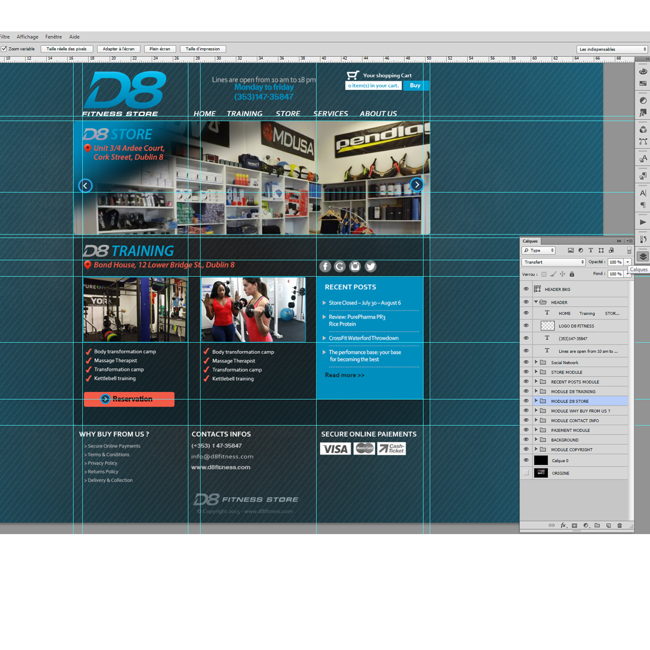This screenshot has height=650, width=650.
Task: Open the layer filter Type dropdown
Action: pos(539,250)
